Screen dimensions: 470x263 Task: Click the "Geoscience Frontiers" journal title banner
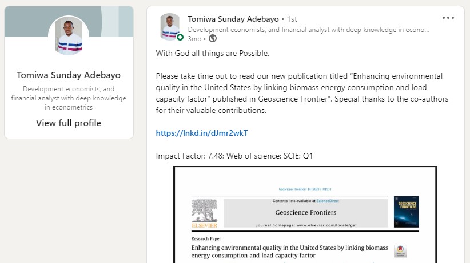(305, 213)
